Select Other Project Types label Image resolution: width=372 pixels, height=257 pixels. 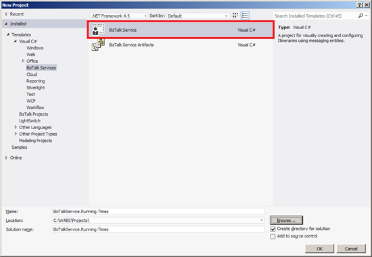click(38, 134)
